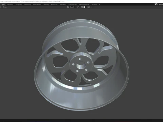Viewport: 163px width, 122px height.
Task: Open the Object menu in viewport header
Action: (x=5, y=7)
